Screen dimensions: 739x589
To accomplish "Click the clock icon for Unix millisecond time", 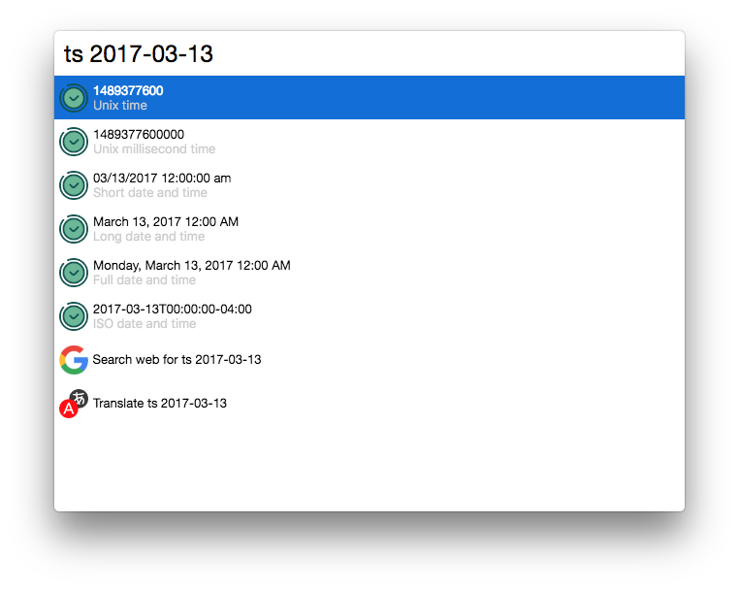I will (74, 142).
